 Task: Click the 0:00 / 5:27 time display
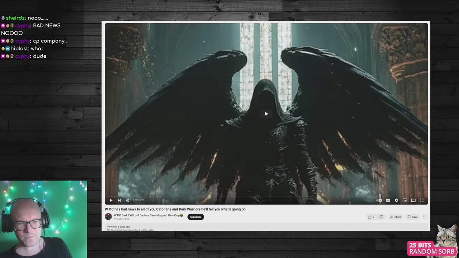138,200
